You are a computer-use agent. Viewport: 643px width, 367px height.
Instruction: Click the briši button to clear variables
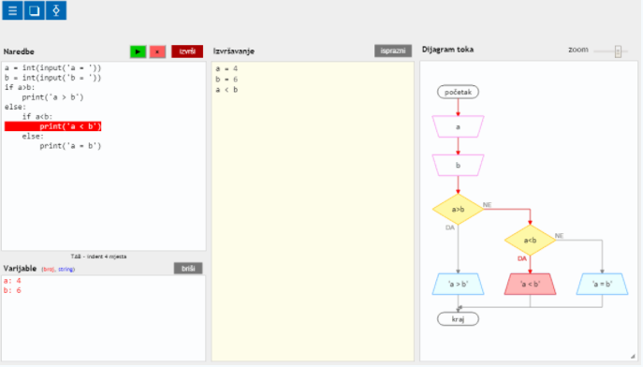188,268
